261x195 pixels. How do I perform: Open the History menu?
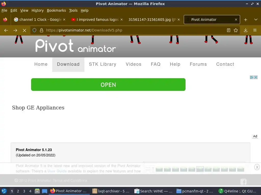click(x=38, y=10)
